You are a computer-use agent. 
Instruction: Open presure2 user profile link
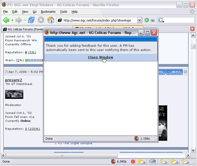[14, 80]
